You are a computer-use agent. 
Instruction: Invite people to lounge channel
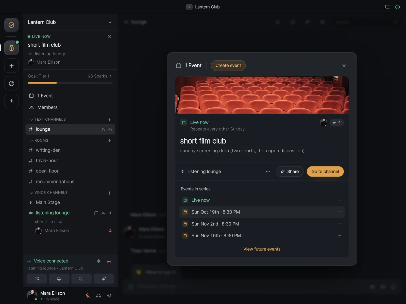[x=103, y=129]
